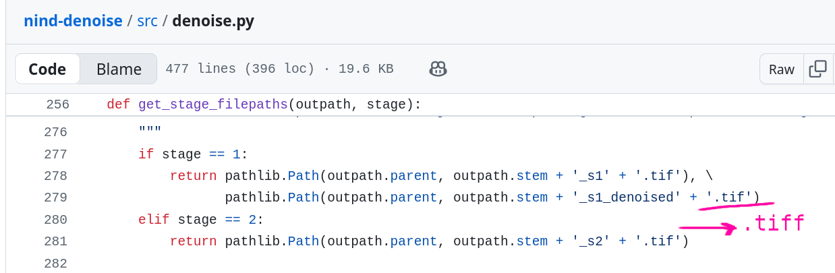Click the elif keyword on line 280

[x=154, y=219]
